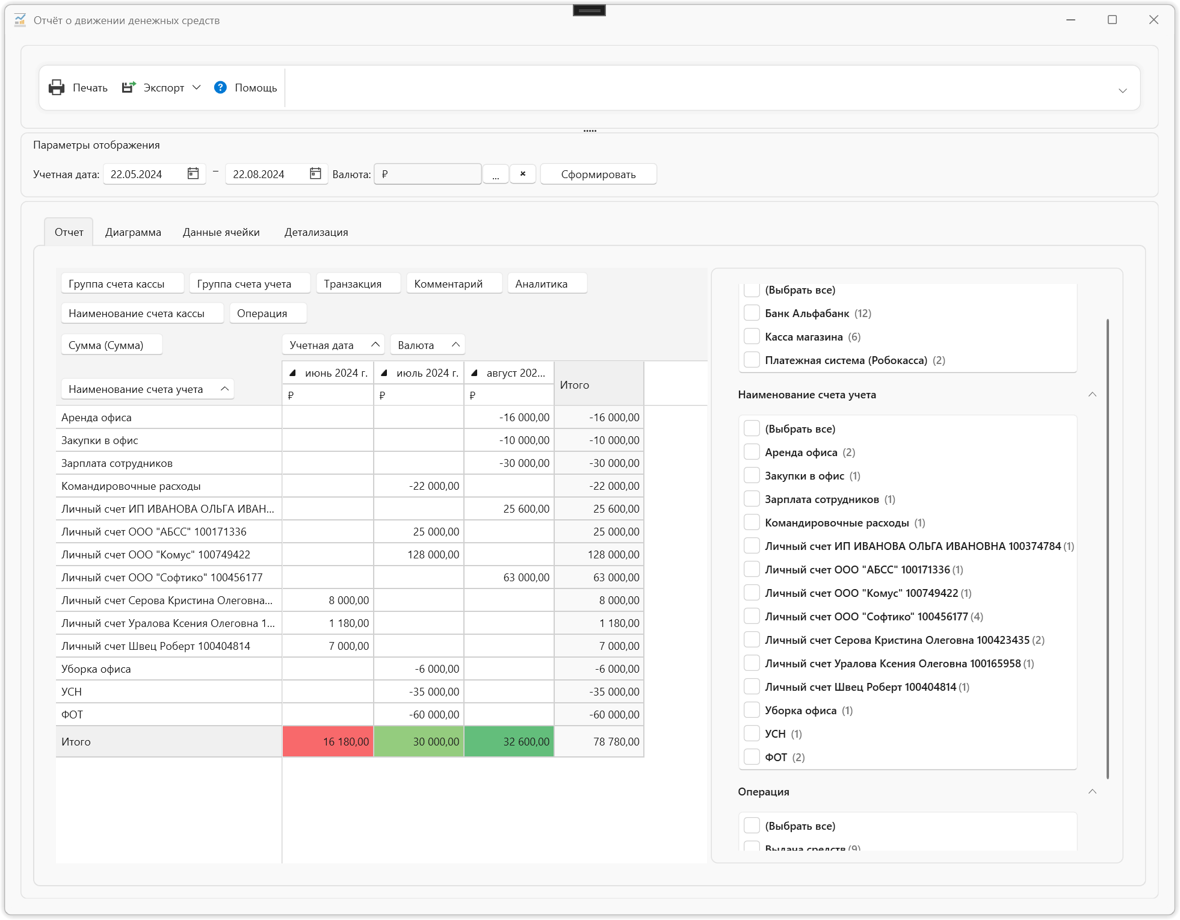This screenshot has width=1180, height=920.
Task: Click the grand total 78 780,00 cell
Action: coord(599,742)
